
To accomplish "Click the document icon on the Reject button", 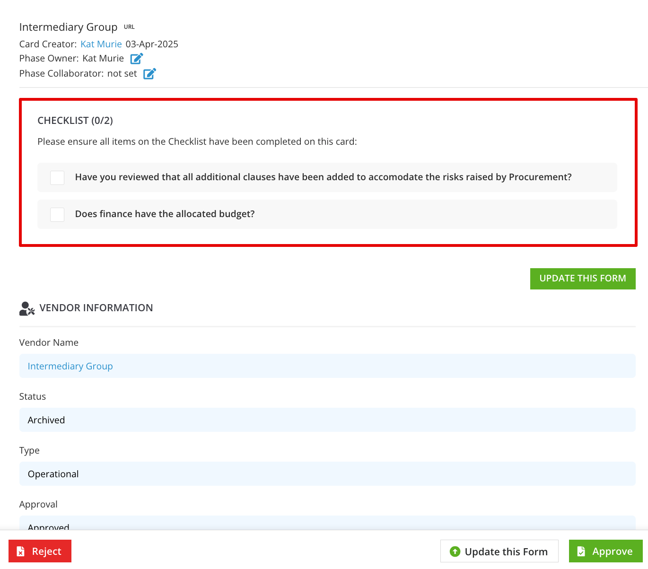I will point(20,551).
